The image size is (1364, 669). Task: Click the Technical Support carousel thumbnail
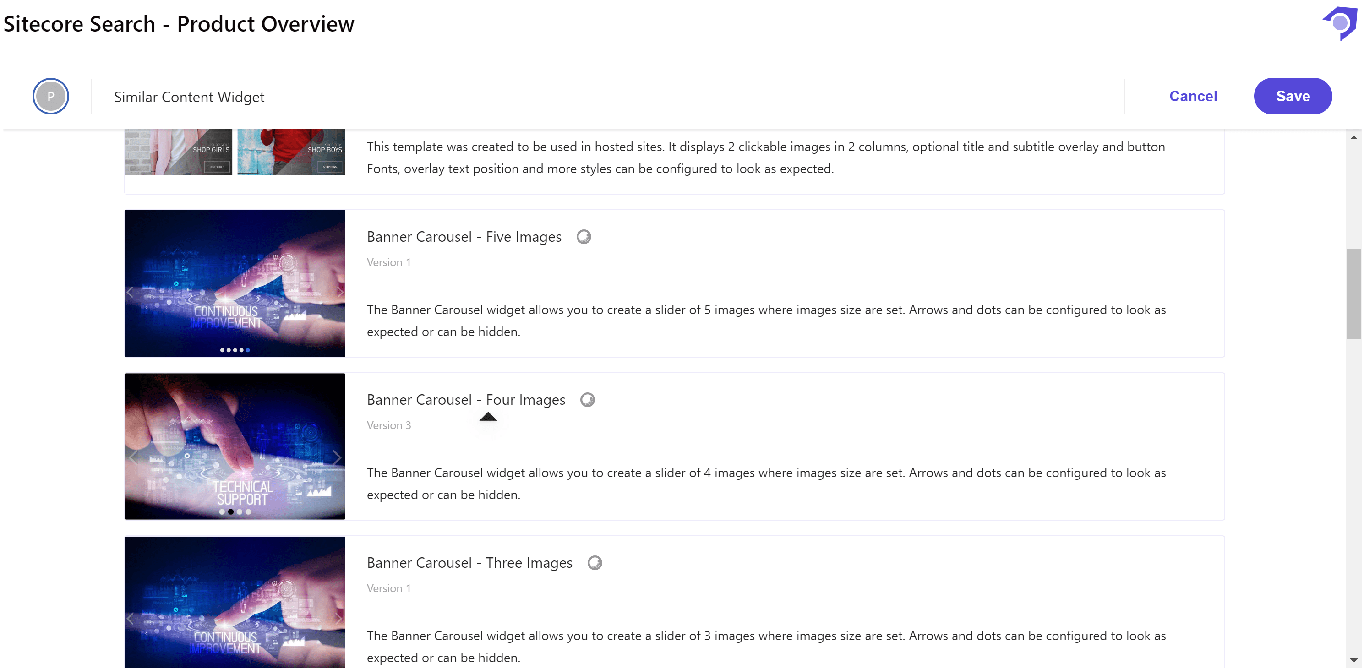[x=235, y=446]
